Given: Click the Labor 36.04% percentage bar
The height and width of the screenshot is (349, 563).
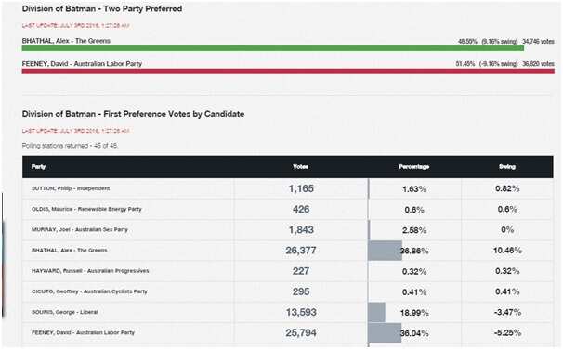Looking at the screenshot, I should tap(385, 333).
